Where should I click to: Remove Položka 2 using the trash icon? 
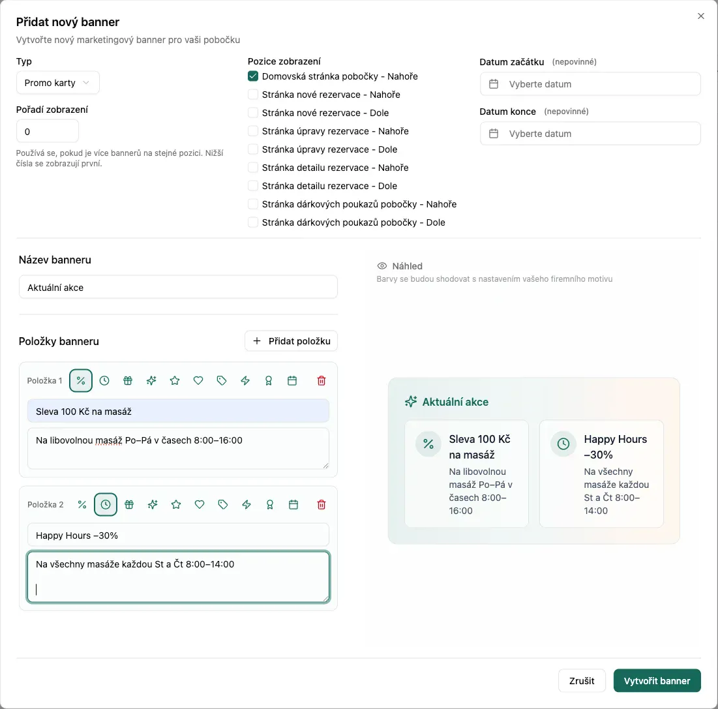tap(321, 504)
